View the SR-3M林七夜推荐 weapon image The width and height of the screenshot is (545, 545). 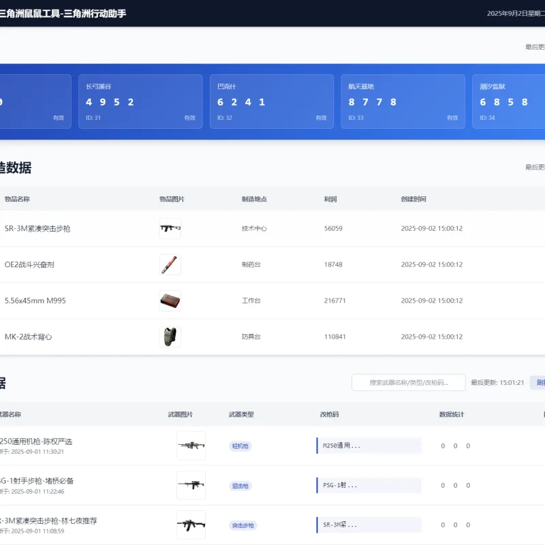[191, 525]
